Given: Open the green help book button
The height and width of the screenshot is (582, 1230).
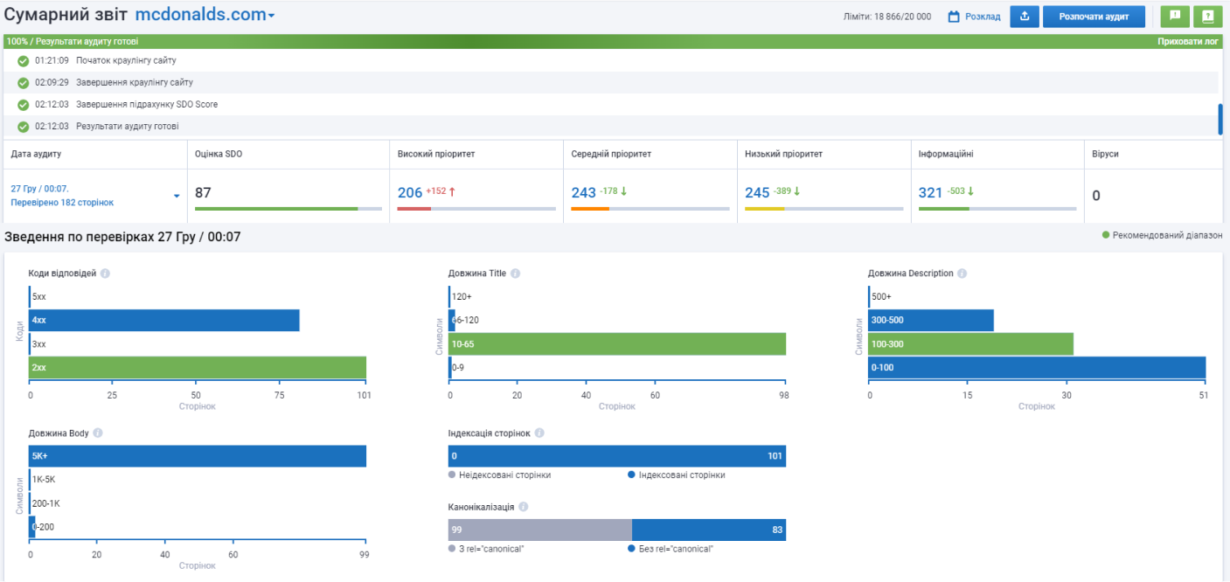Looking at the screenshot, I should 1208,17.
